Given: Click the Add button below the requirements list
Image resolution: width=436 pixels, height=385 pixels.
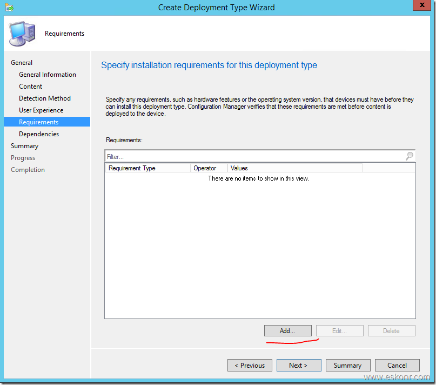Looking at the screenshot, I should [287, 330].
